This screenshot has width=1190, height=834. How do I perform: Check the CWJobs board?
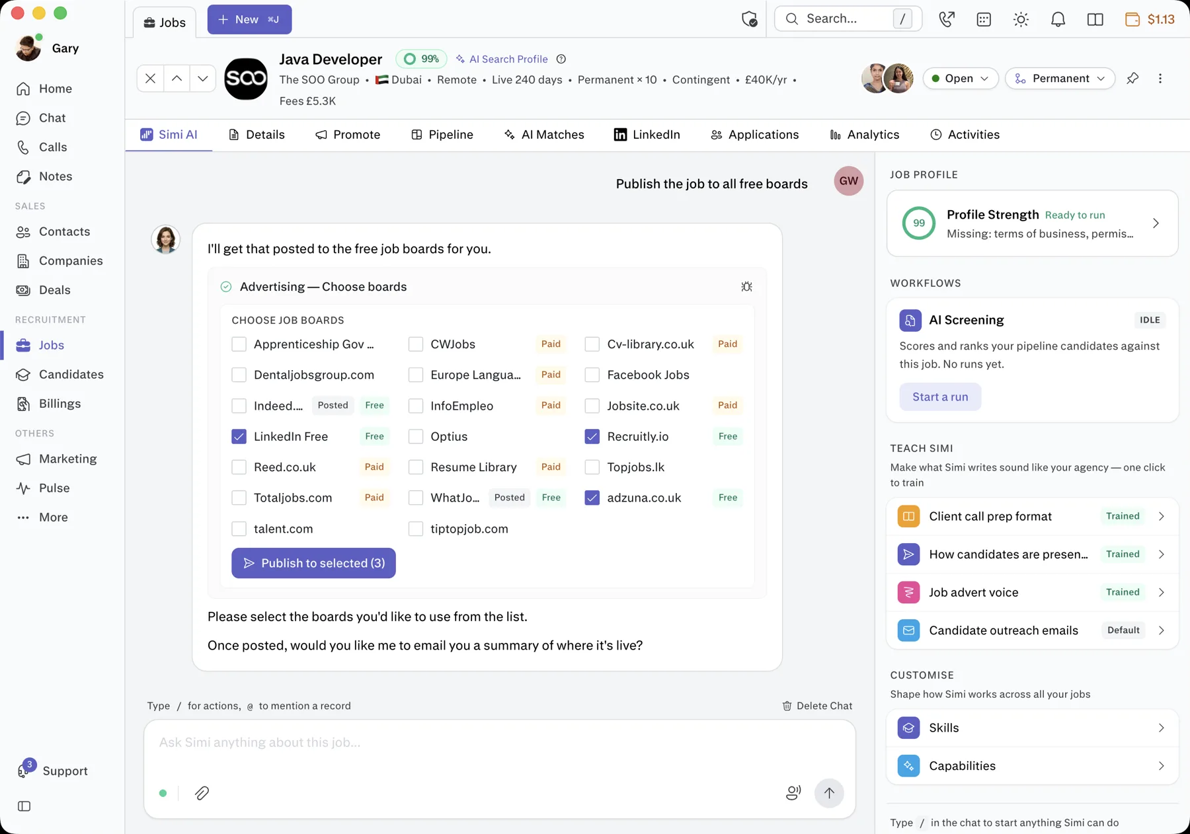coord(416,344)
